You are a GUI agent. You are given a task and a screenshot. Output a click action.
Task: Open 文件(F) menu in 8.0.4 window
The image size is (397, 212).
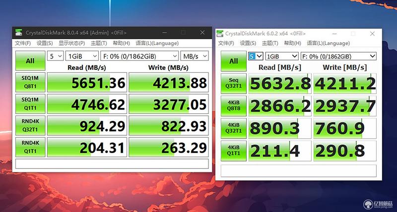23,43
